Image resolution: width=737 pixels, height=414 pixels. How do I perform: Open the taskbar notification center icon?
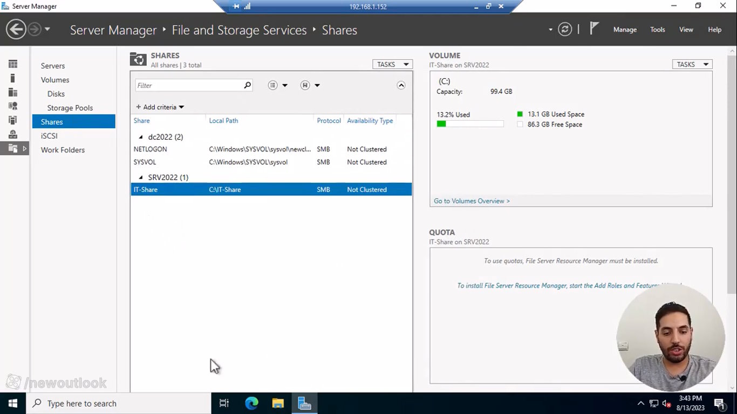pos(720,403)
